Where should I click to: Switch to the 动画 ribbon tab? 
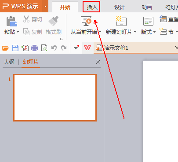point(147,7)
